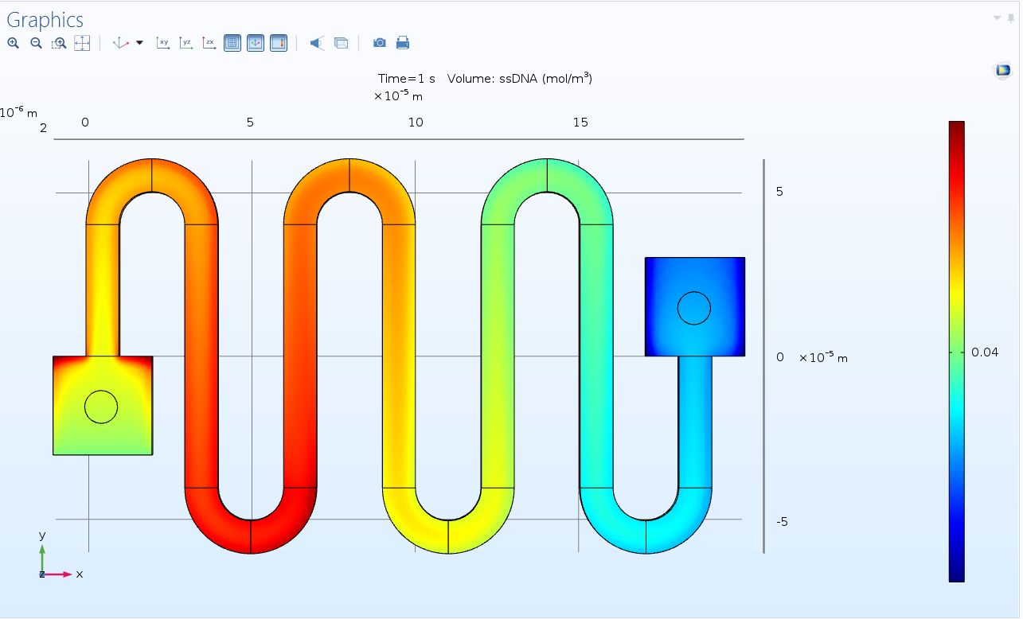Switch to the YZ view
This screenshot has height=619, width=1023.
186,43
